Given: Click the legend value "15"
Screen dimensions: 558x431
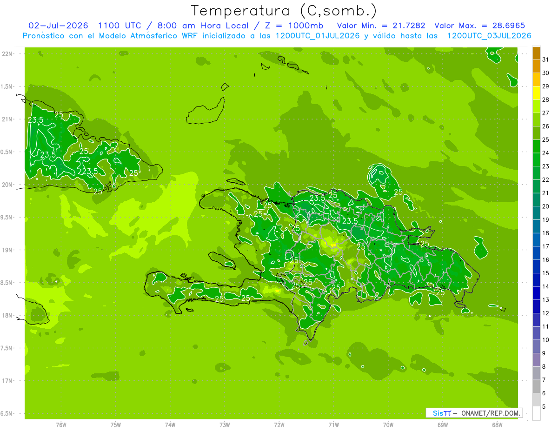Looking at the screenshot, I should coord(546,273).
